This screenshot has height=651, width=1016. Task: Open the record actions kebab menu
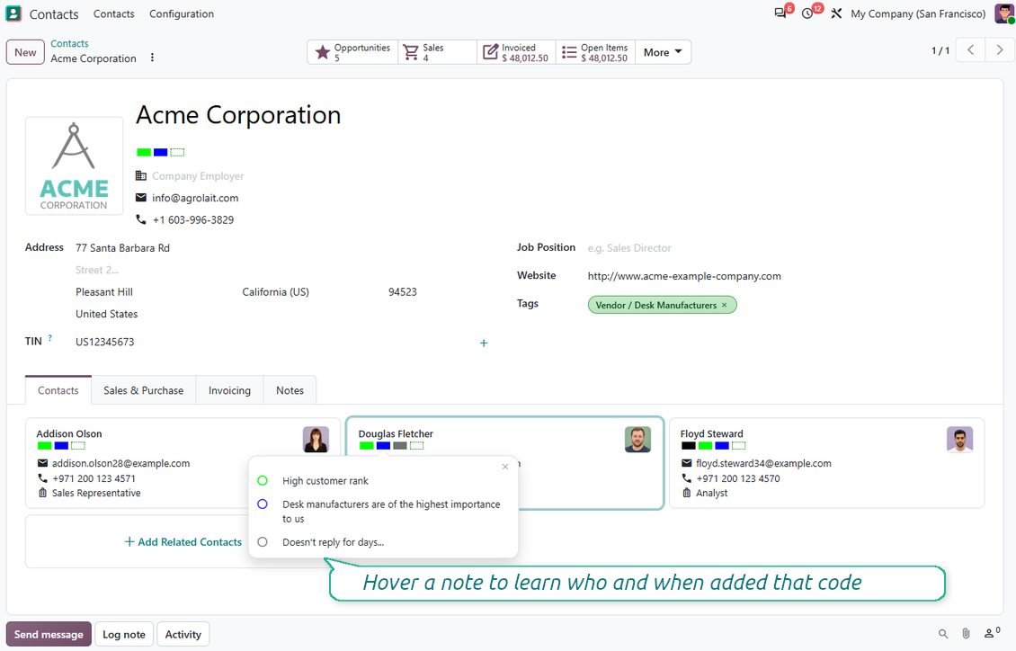pos(152,58)
